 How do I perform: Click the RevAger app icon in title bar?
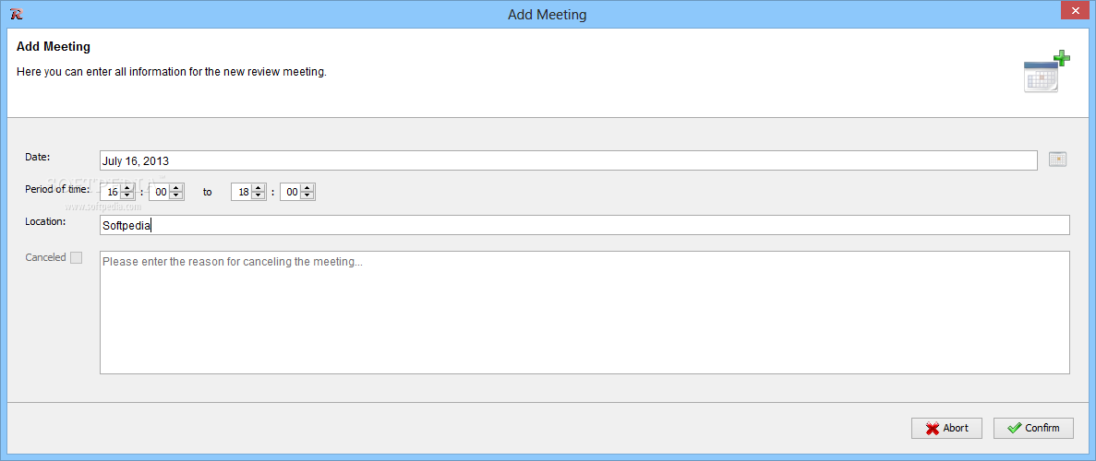(18, 14)
